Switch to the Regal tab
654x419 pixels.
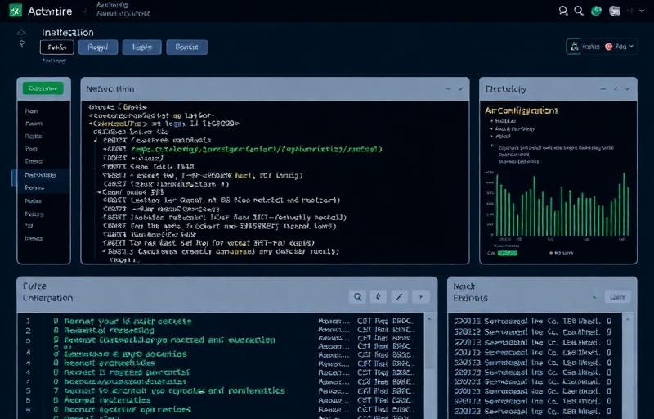click(x=98, y=47)
